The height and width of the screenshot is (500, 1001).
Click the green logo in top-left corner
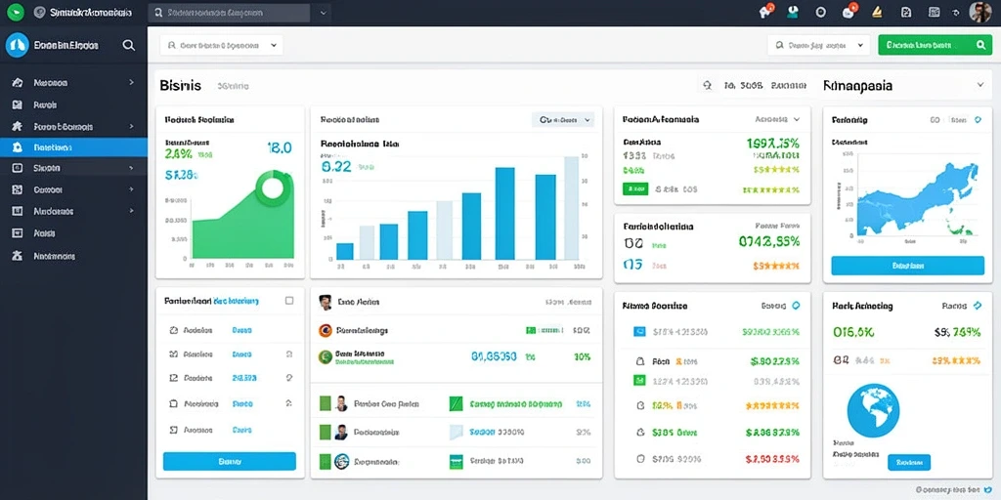click(14, 12)
